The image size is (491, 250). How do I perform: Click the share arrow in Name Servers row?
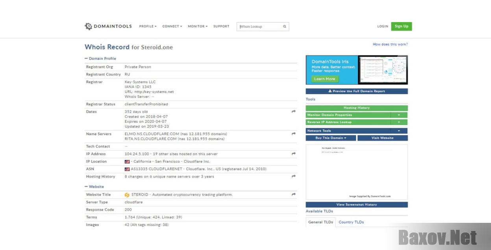point(293,134)
